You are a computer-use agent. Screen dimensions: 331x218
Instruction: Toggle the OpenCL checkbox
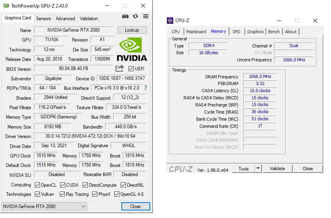point(37,185)
